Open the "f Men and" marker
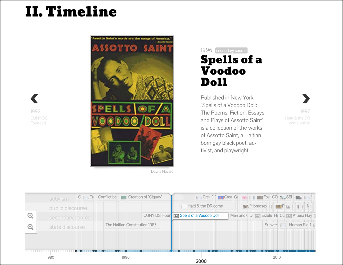The height and width of the screenshot is (265, 343). (x=238, y=216)
